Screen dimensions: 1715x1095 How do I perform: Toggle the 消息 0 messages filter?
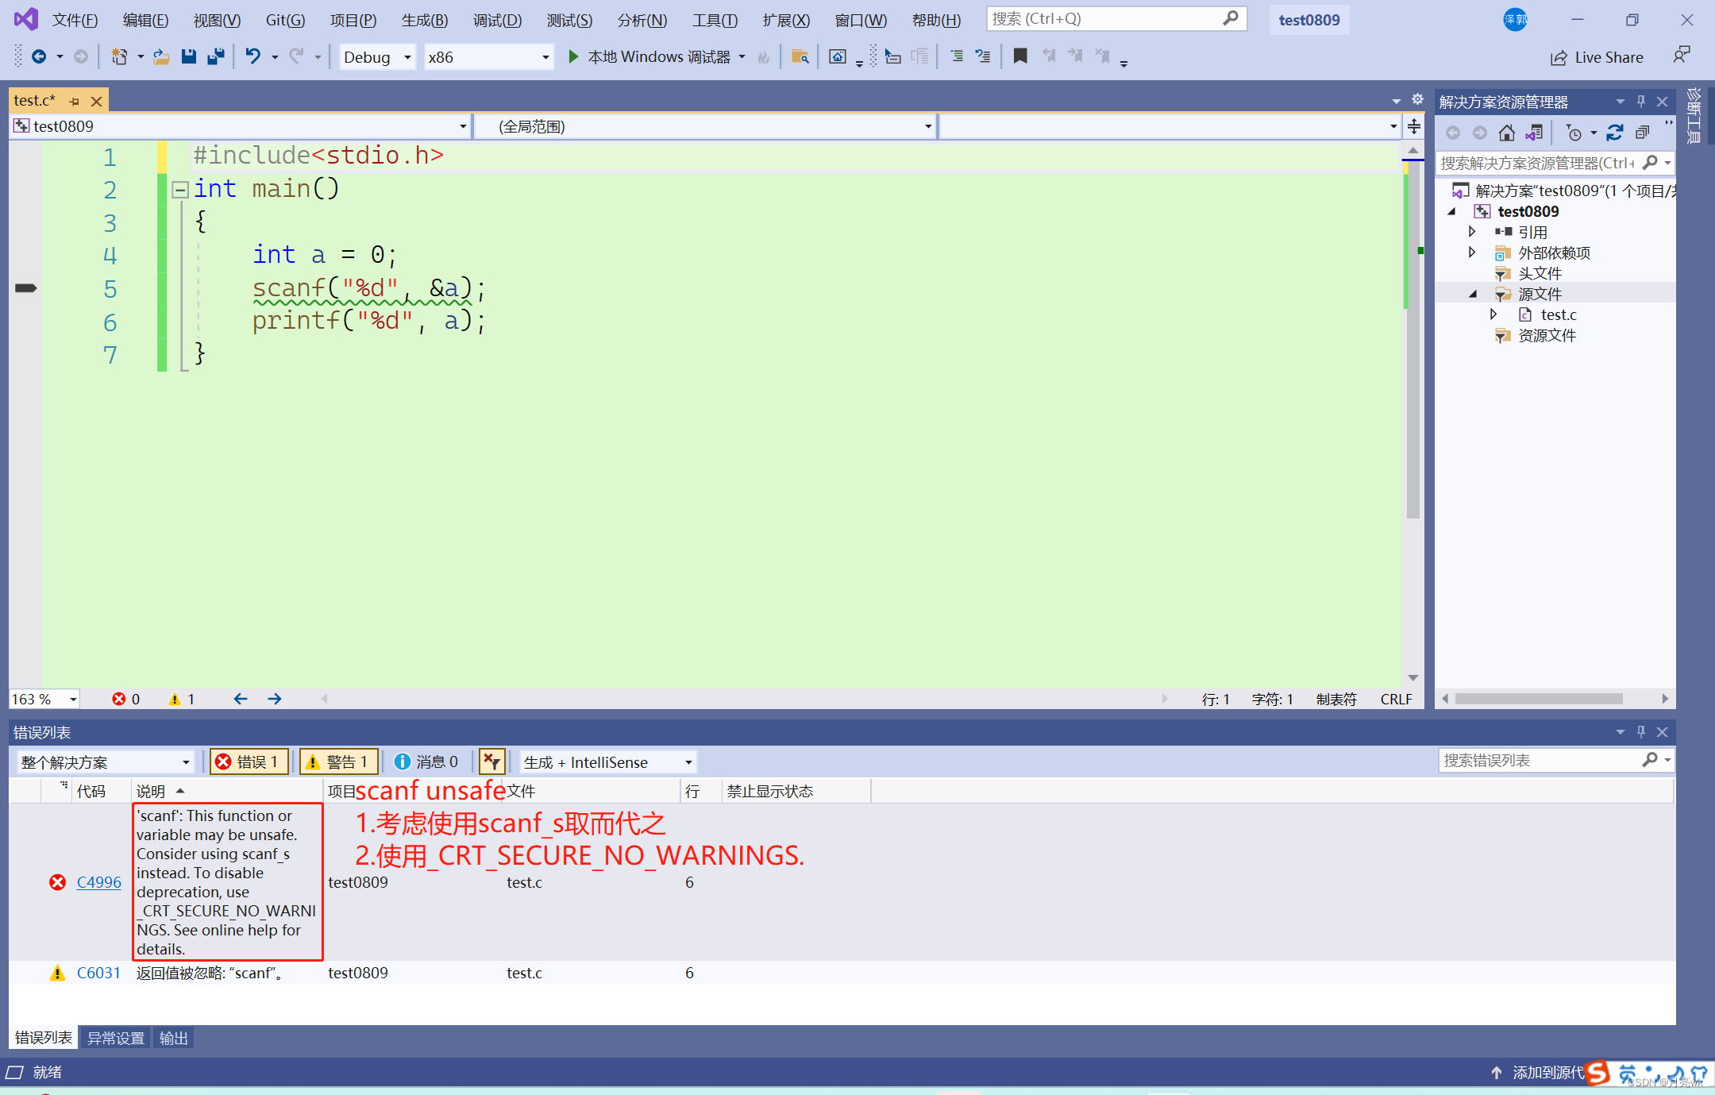click(x=426, y=761)
